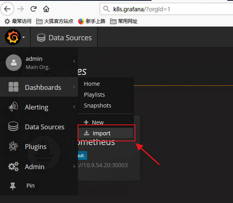This screenshot has height=203, width=233.
Task: Expand the Alerting submenu chevron
Action: click(74, 107)
